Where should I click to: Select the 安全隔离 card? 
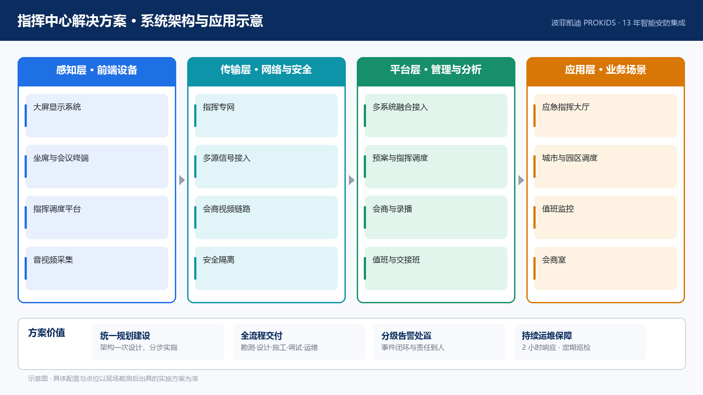tap(266, 268)
